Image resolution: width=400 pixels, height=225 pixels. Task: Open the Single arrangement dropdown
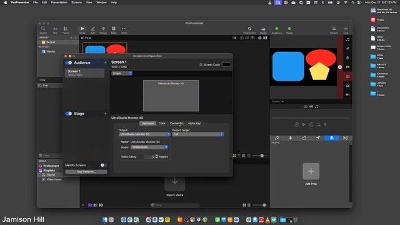point(122,74)
